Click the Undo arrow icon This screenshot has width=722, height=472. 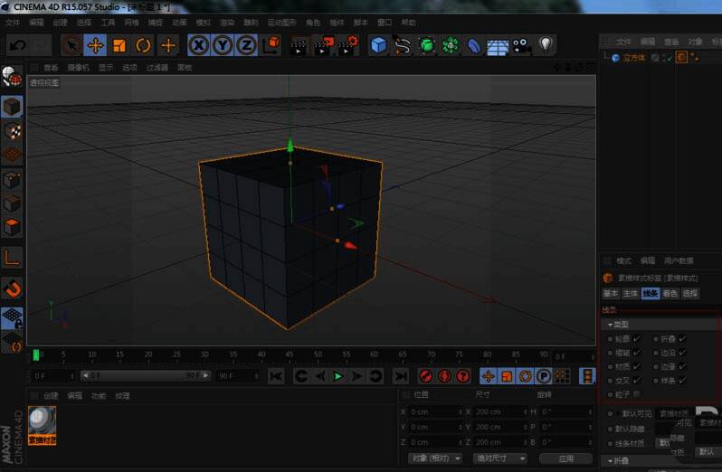[x=16, y=44]
